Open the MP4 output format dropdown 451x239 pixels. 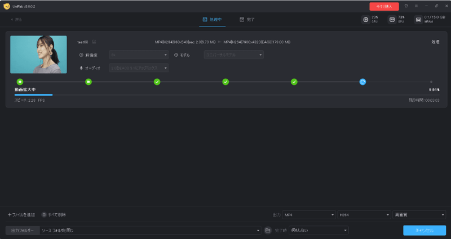(309, 215)
